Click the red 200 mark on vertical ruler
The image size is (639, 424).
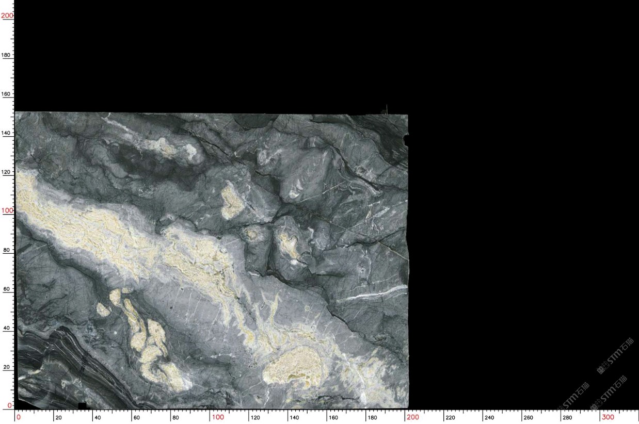tap(7, 15)
